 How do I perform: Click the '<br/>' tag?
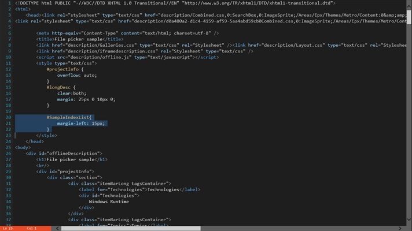coord(43,165)
